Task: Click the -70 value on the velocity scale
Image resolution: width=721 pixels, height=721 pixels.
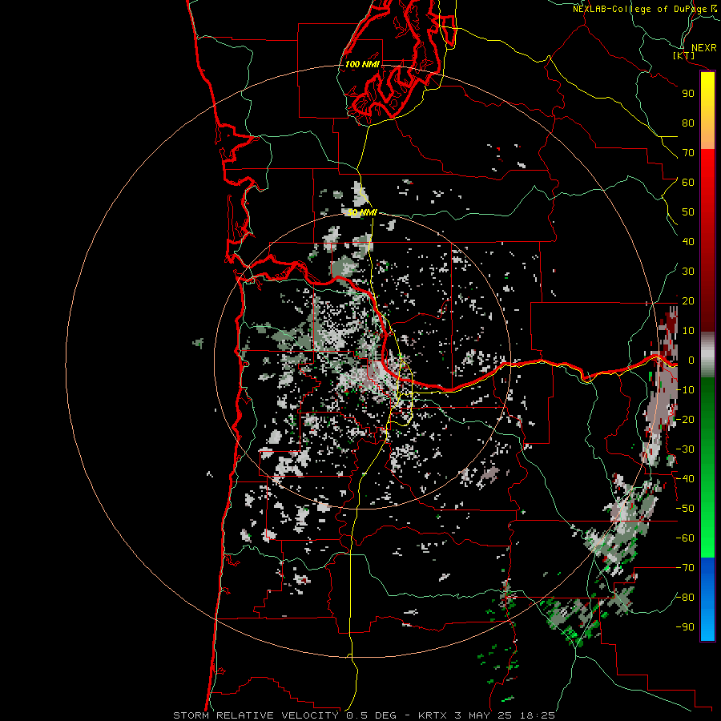Action: [685, 567]
